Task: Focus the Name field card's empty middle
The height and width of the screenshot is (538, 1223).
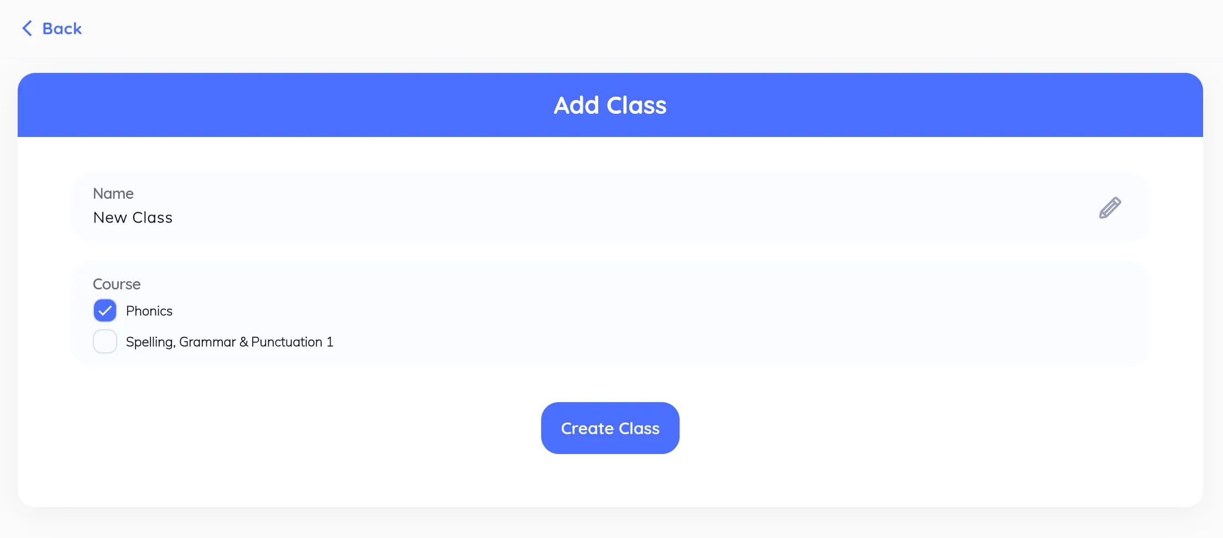Action: [x=608, y=207]
